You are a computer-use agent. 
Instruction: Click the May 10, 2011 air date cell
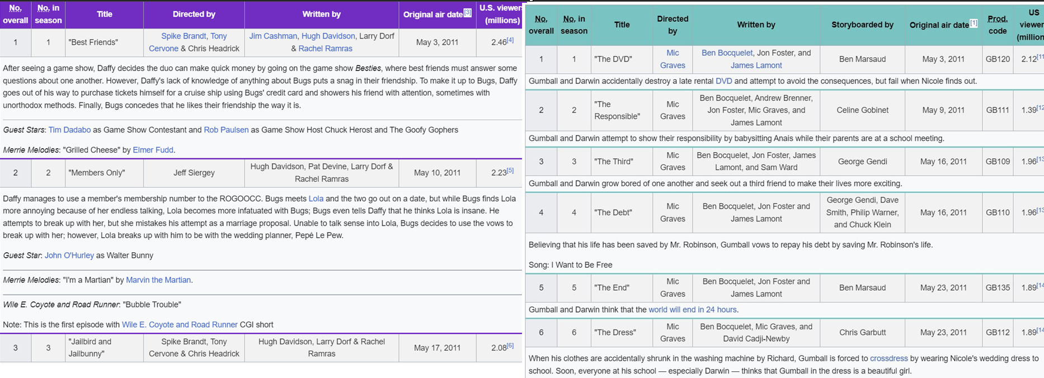click(438, 173)
